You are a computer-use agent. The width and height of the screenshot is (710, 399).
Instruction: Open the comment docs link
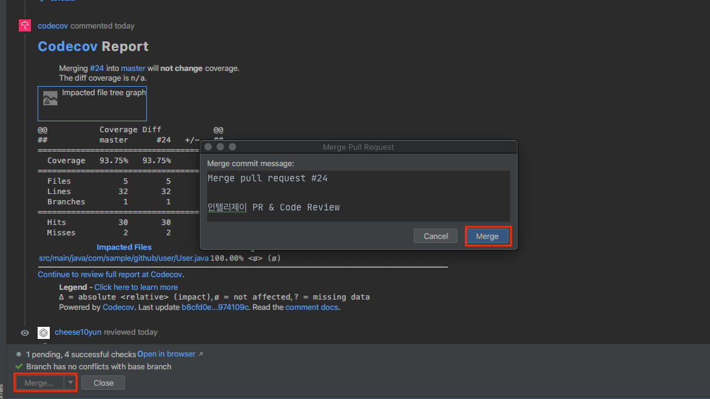[311, 307]
